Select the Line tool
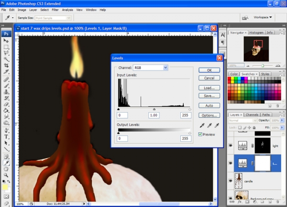287x207 pixels. click(6, 149)
